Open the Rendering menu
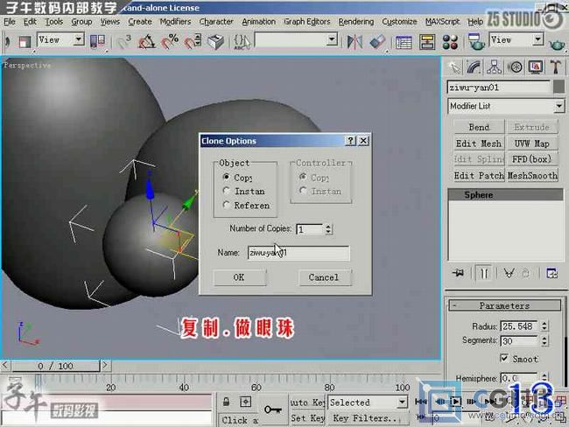The image size is (569, 427). (x=356, y=22)
